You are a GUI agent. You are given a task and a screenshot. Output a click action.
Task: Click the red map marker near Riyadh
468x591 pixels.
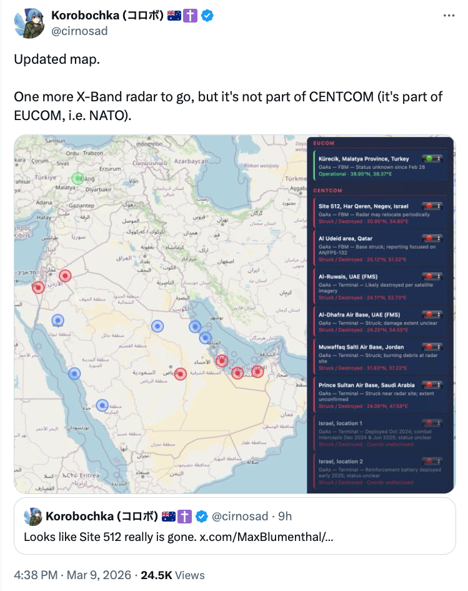180,374
